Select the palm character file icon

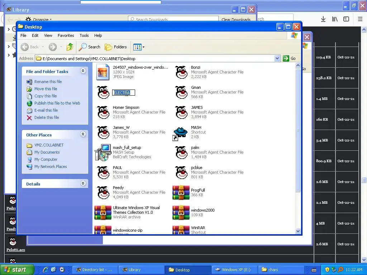coord(181,153)
